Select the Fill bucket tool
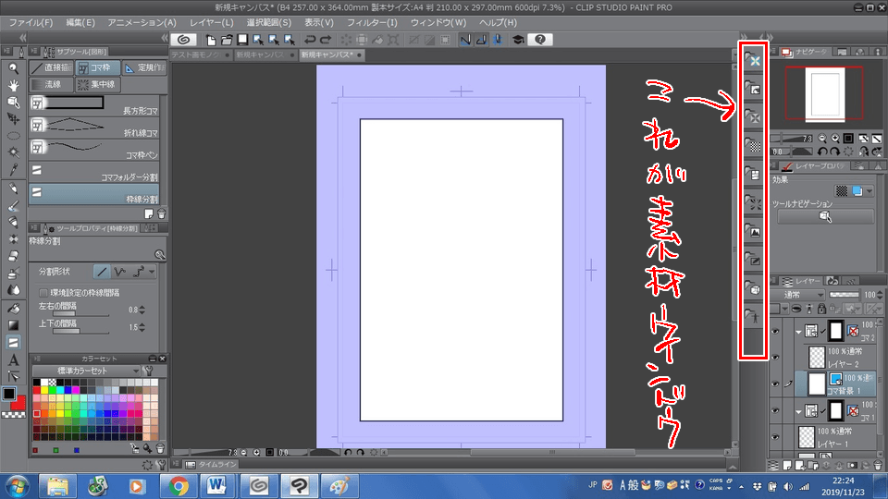888x499 pixels. coord(13,309)
